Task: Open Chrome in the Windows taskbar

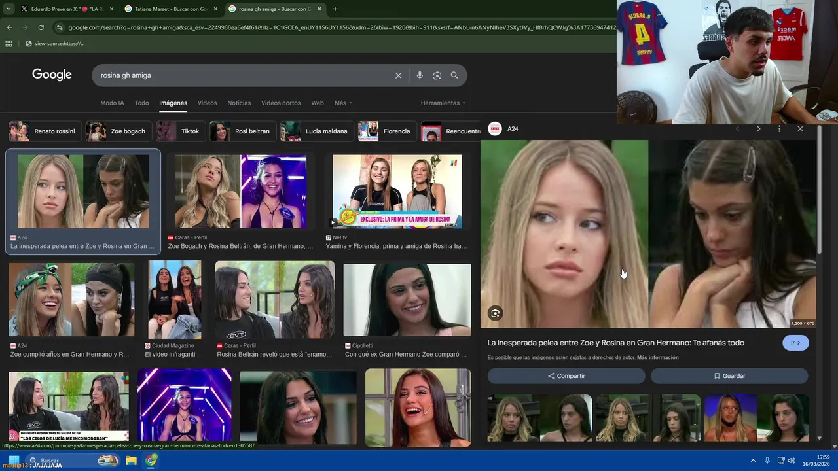Action: [x=151, y=461]
